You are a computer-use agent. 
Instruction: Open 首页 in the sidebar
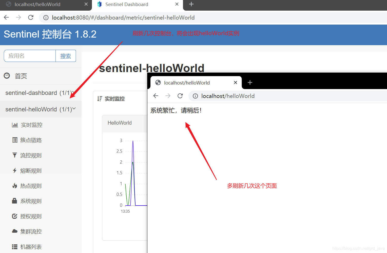21,76
